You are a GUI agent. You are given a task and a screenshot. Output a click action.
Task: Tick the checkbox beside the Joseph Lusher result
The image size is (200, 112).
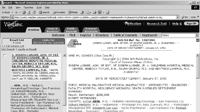pos(5,55)
